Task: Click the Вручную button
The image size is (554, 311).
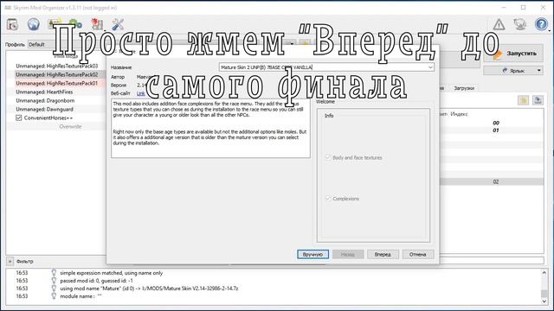Action: [313, 254]
